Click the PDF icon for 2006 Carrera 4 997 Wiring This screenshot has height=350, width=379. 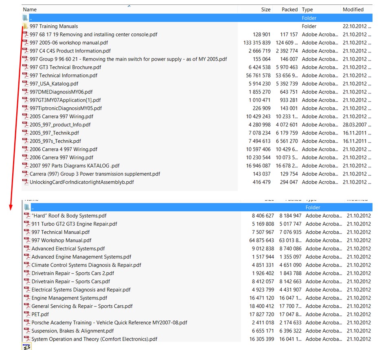pos(25,149)
